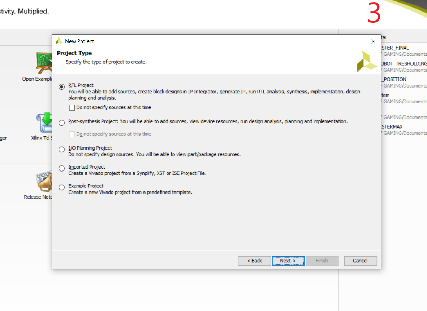Select the RTL Project radio button

62,87
